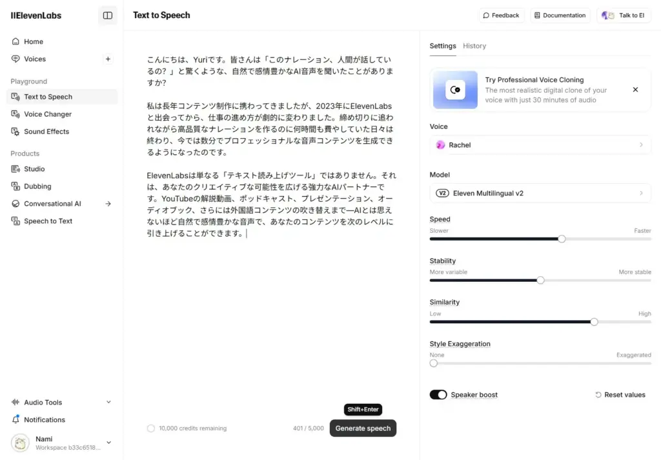
Task: Click the Sound Effects icon
Action: (x=15, y=132)
